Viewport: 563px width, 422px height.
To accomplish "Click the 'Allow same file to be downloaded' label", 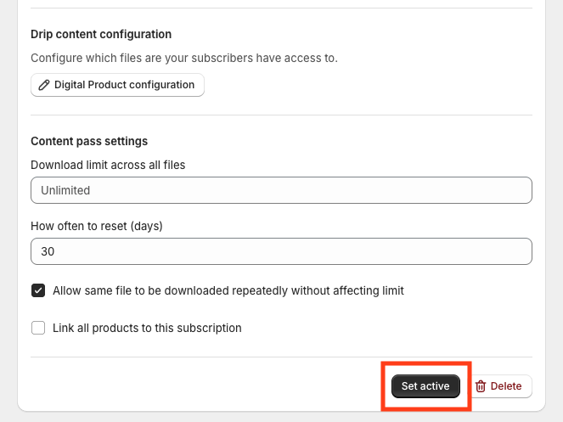I will [228, 290].
